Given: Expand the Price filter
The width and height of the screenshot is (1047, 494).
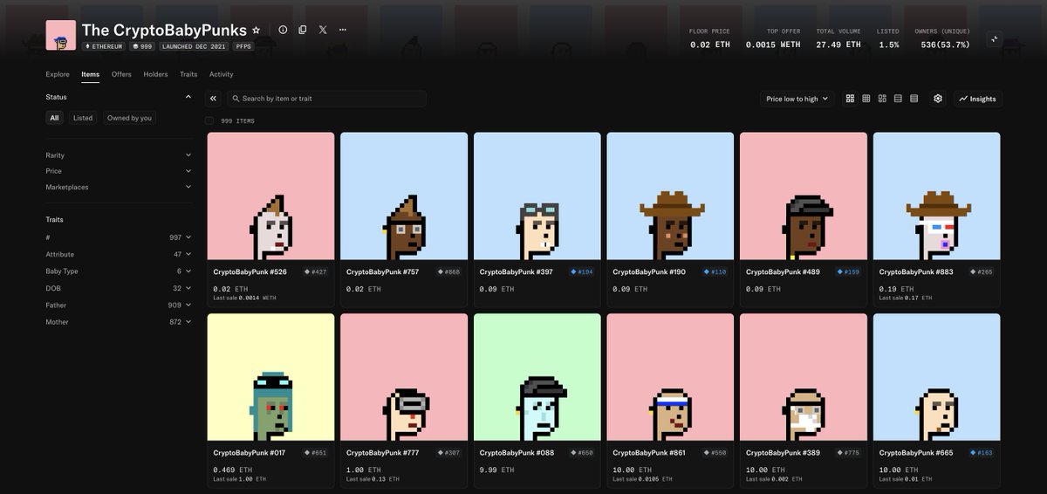Looking at the screenshot, I should point(119,171).
